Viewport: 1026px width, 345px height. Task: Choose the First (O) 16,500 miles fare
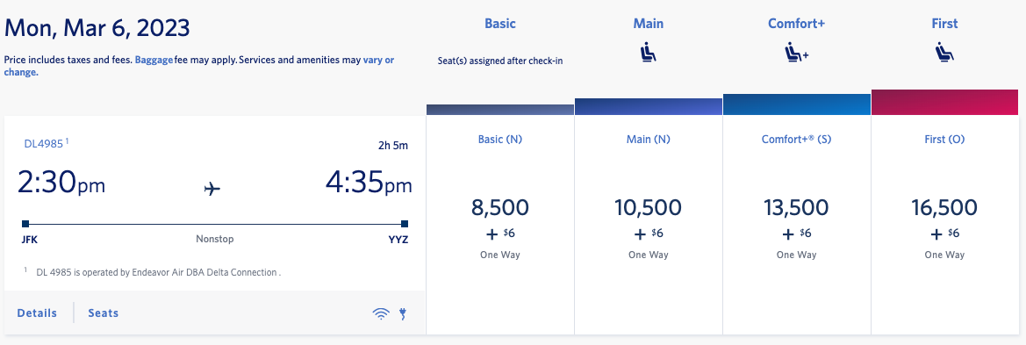[945, 226]
